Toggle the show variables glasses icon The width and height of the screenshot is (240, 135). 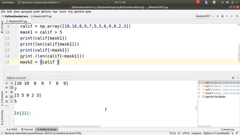(12, 97)
